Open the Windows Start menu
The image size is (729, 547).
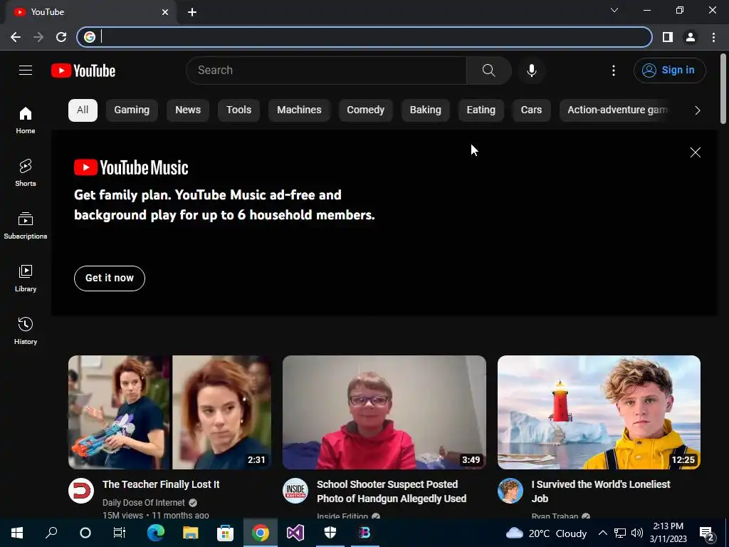coord(17,533)
